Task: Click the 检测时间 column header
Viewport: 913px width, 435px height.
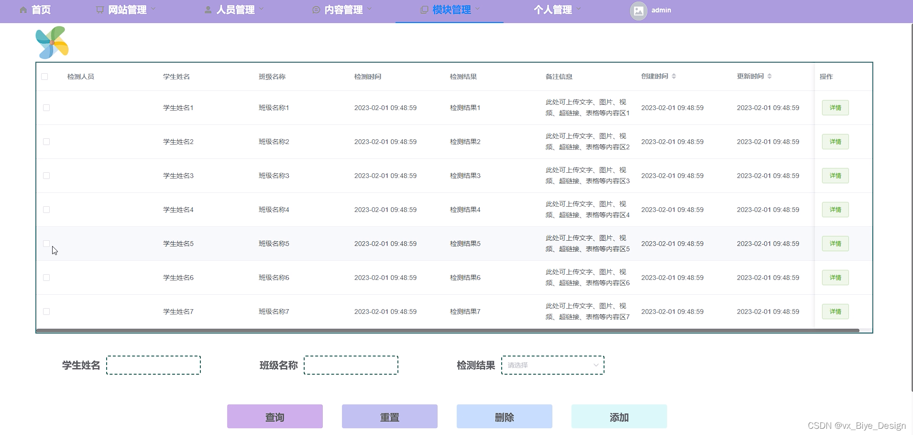Action: tap(368, 77)
